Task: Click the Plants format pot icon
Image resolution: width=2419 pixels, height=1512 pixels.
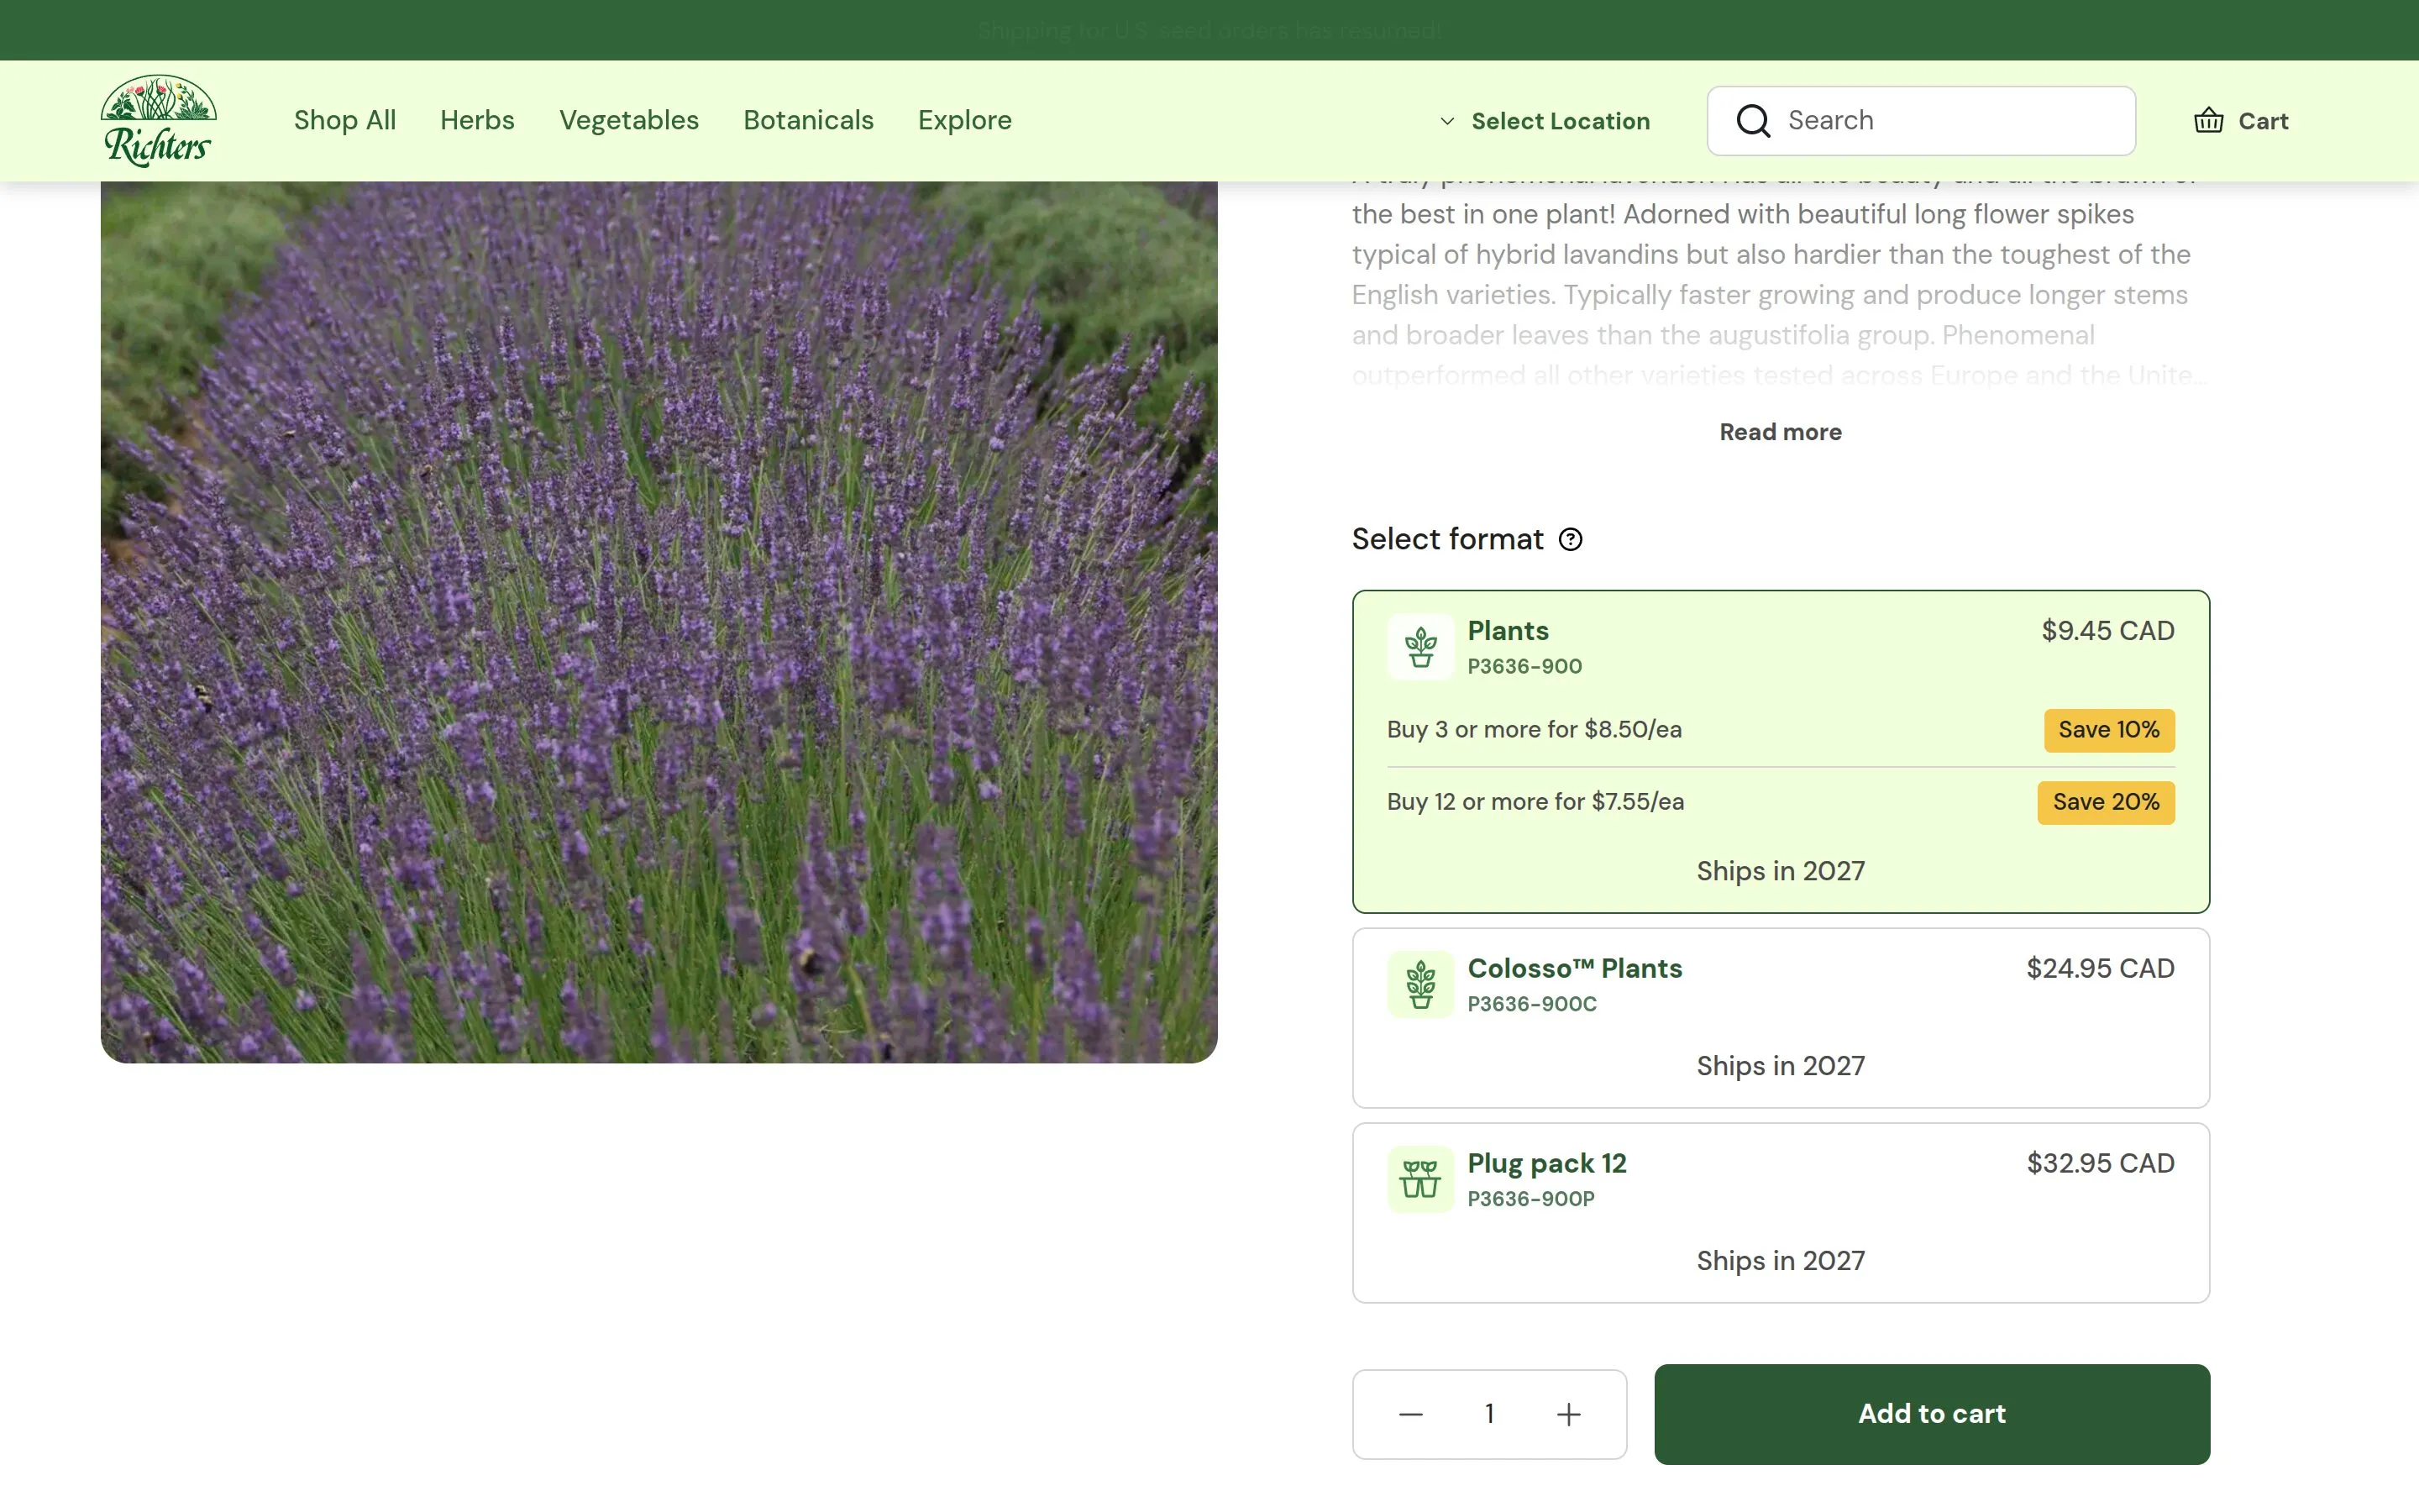Action: (1420, 647)
